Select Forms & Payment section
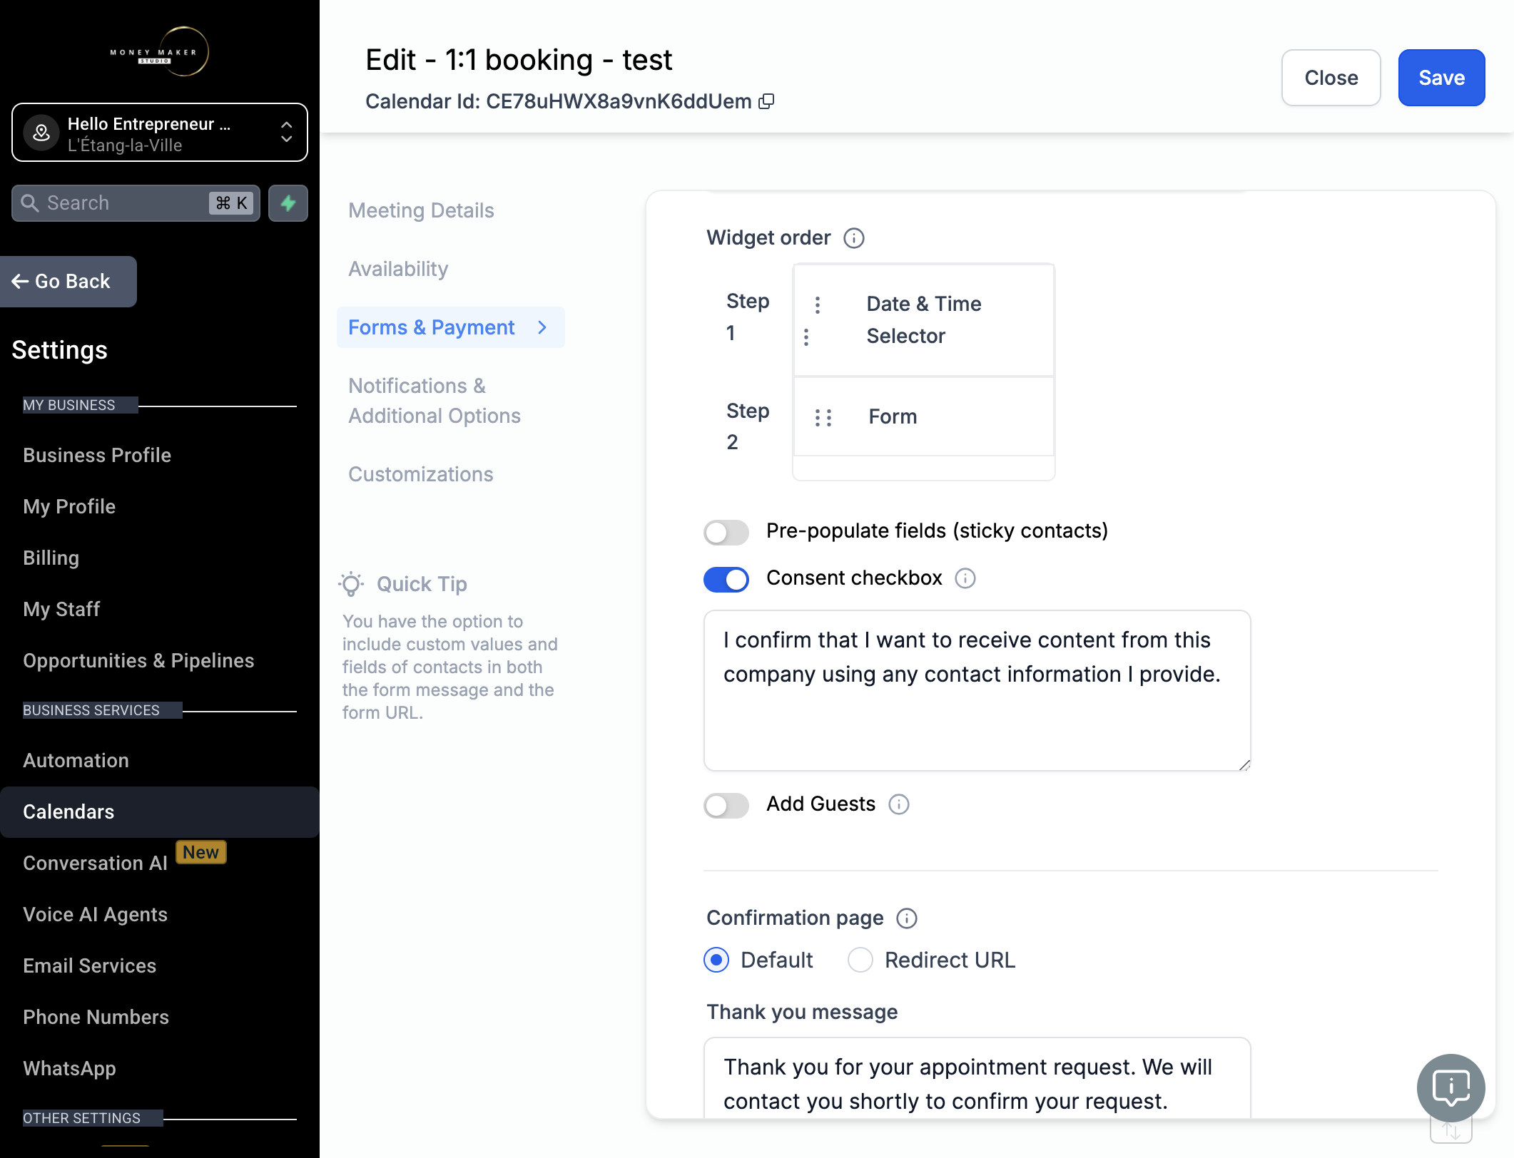Viewport: 1514px width, 1158px height. [451, 327]
